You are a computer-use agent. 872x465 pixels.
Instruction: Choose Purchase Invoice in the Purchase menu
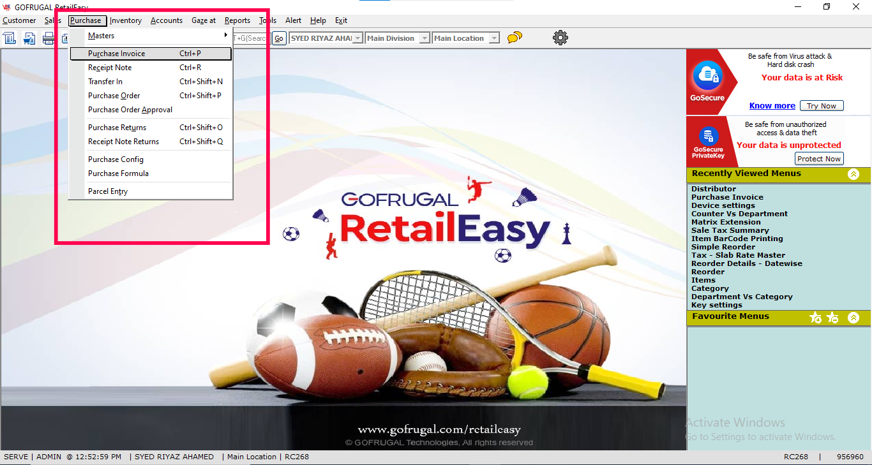[150, 54]
